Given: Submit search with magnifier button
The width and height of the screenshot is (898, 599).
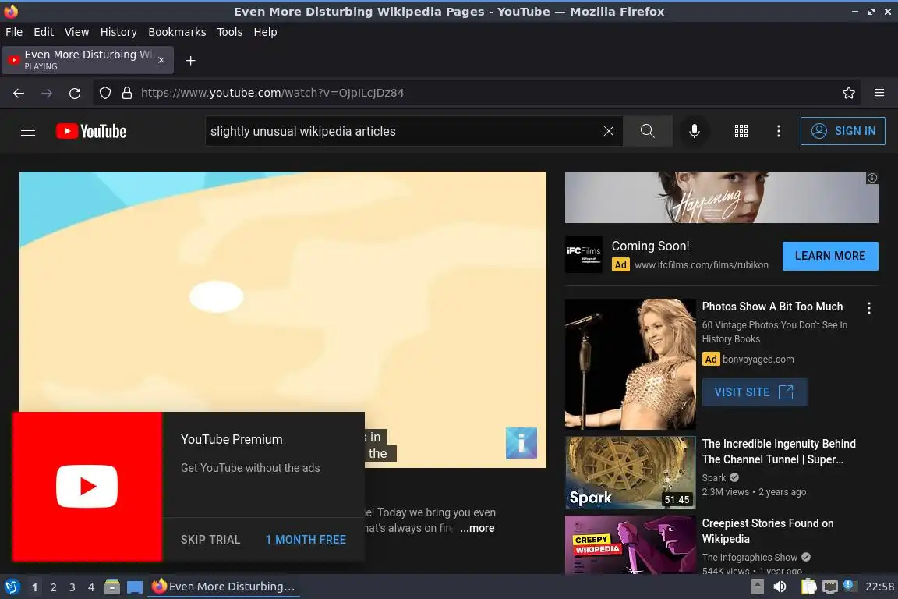Looking at the screenshot, I should tap(647, 131).
